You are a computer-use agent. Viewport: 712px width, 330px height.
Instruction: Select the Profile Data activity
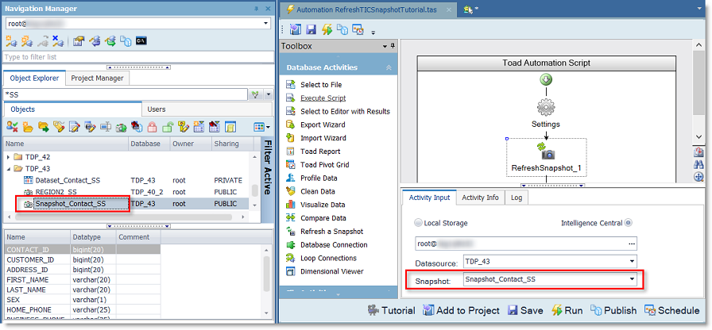click(x=314, y=178)
